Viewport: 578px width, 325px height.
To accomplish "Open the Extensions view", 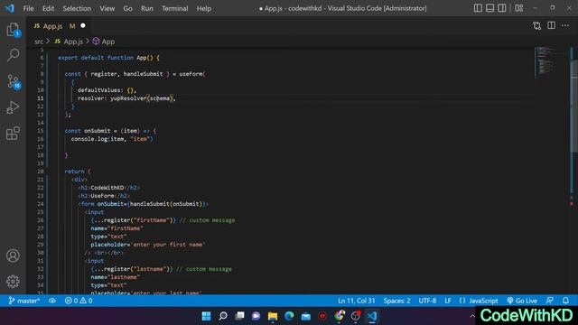I will (13, 134).
